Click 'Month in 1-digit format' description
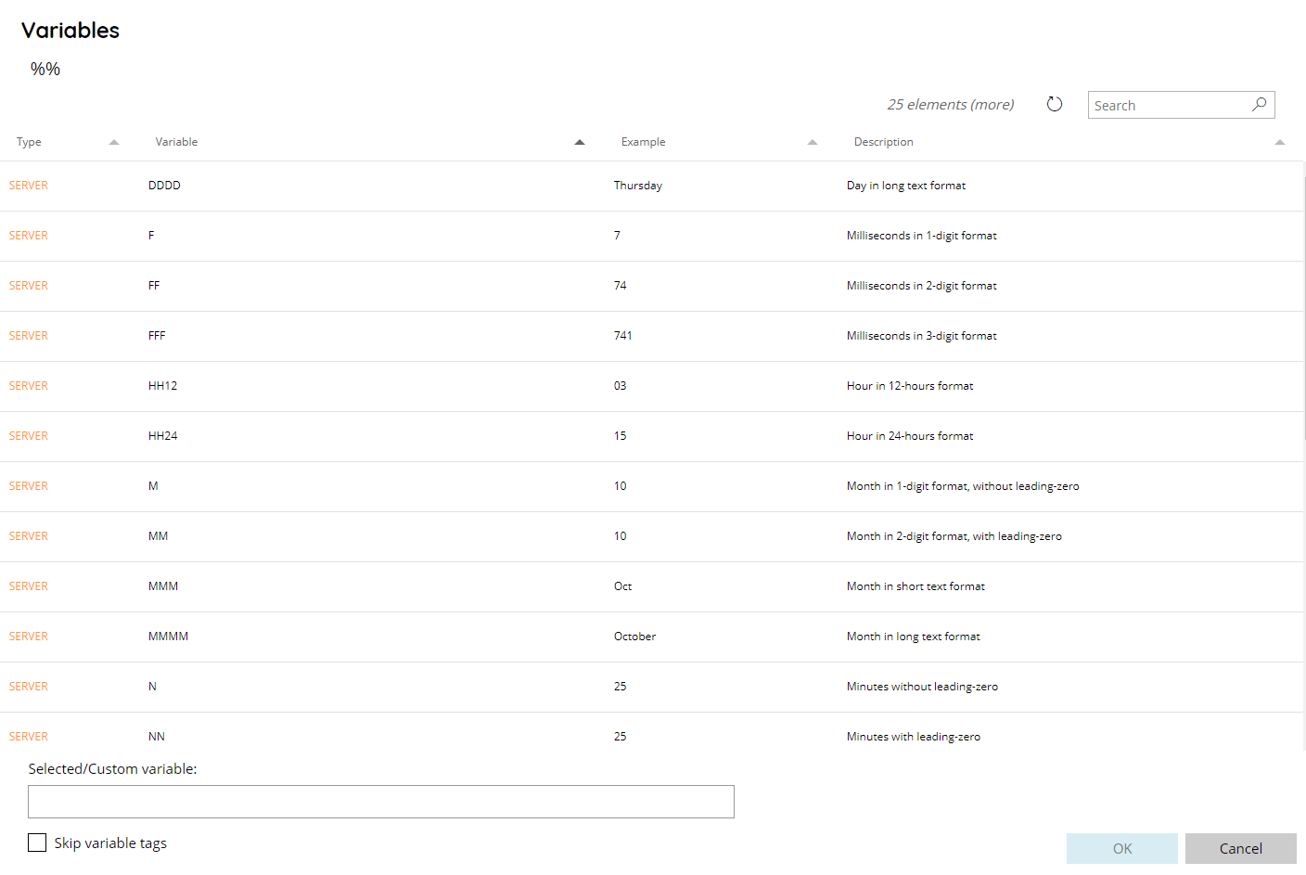Screen dimensions: 1306x875 click(963, 486)
